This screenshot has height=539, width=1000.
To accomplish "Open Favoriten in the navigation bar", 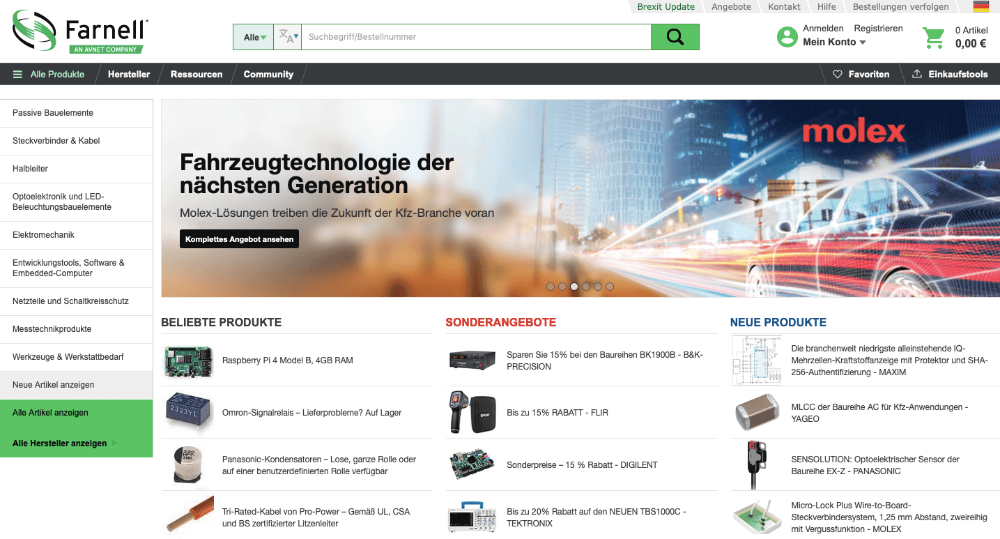I will tap(861, 74).
